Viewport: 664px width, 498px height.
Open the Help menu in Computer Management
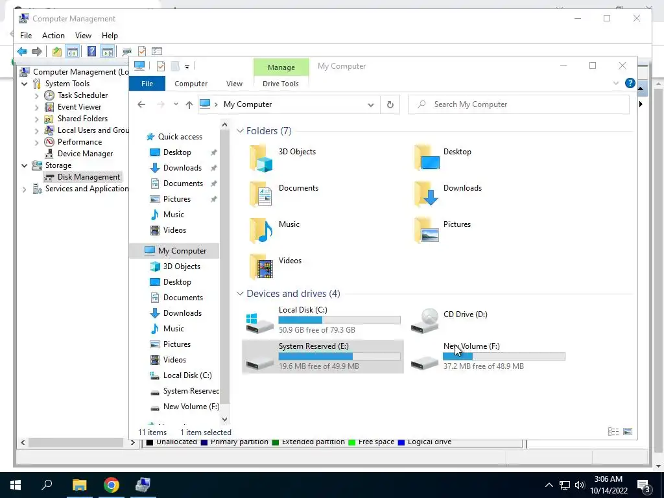pyautogui.click(x=110, y=36)
